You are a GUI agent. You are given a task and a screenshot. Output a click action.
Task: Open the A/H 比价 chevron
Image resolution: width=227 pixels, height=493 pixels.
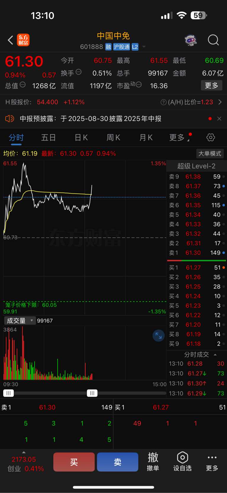tap(220, 102)
